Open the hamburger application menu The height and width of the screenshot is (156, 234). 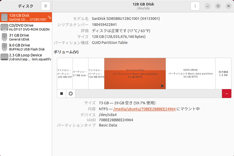(46, 6)
